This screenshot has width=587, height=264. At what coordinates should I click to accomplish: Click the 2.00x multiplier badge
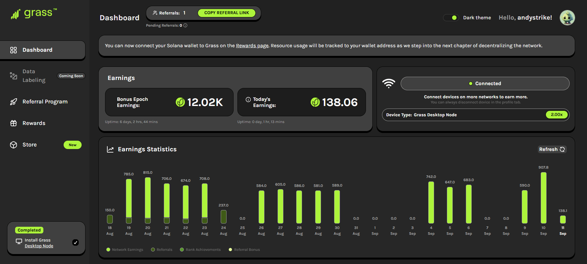(x=557, y=115)
